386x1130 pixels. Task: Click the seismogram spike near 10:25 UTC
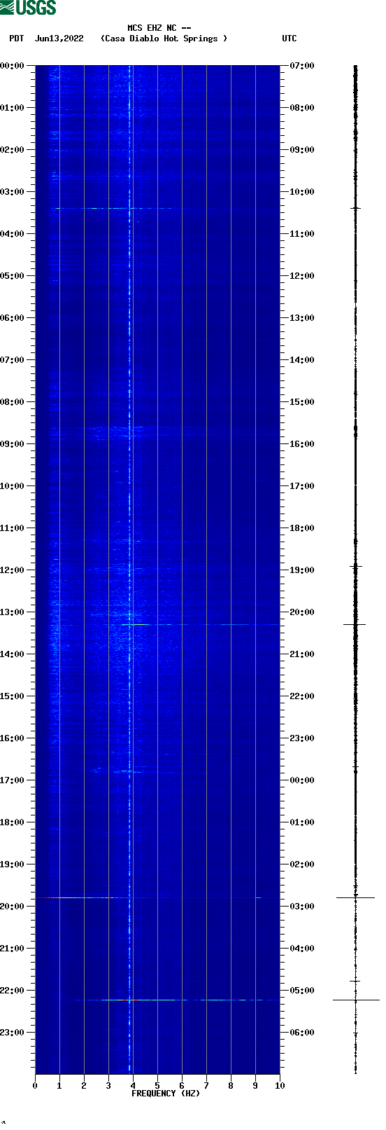[355, 208]
